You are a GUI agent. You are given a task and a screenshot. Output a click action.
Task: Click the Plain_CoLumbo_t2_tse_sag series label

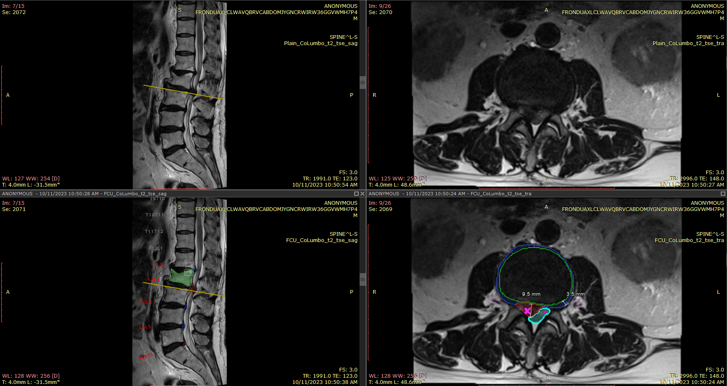pyautogui.click(x=321, y=43)
